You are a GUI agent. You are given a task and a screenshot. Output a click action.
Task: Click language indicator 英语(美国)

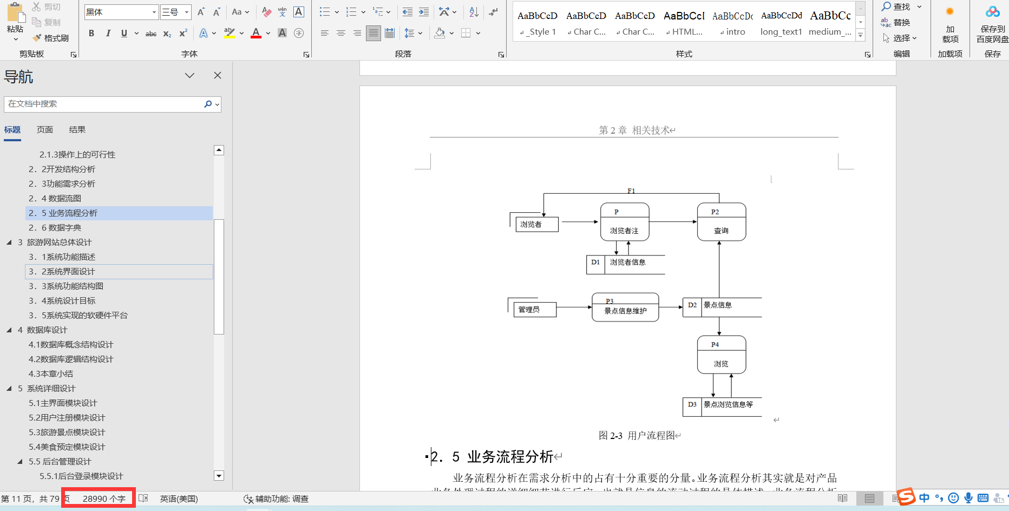click(x=179, y=499)
